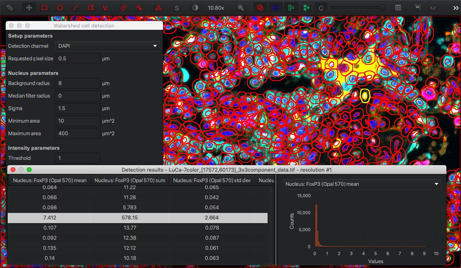Open Brightness and Contrast dialog
The image size is (461, 268).
[195, 8]
